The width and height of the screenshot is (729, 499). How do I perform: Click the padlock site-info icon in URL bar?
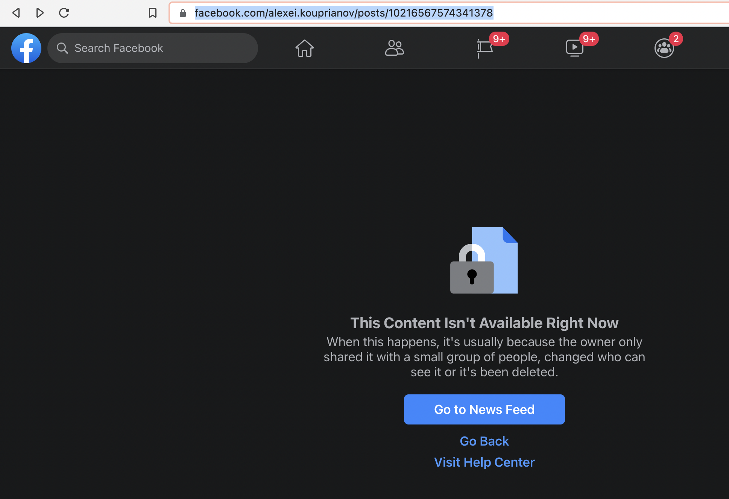click(183, 13)
